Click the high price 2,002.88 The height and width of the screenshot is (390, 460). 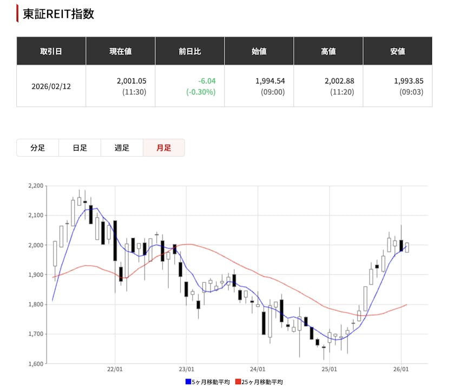tap(339, 81)
